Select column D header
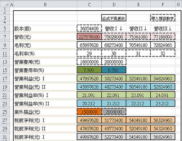Screen dimensions: 182x141 click(114, 5)
